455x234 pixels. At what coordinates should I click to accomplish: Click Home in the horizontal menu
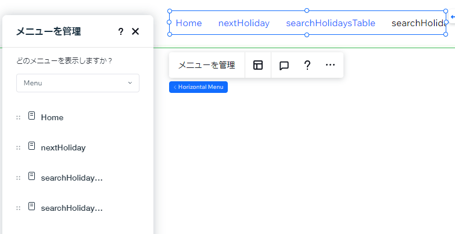coord(189,23)
